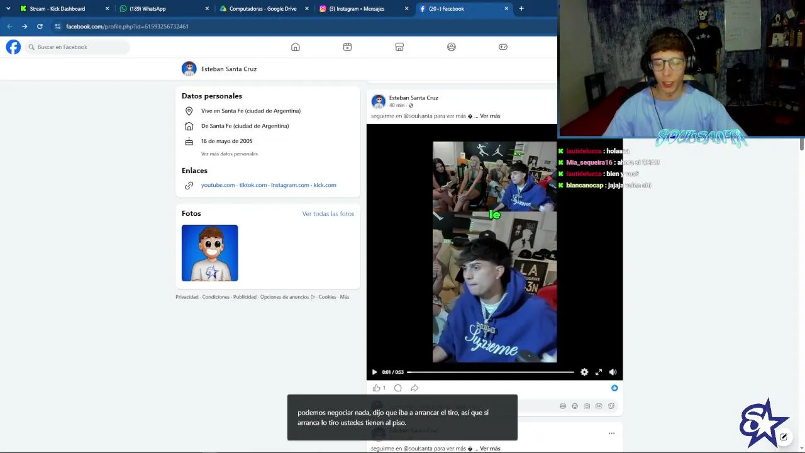Open the Condiciones footer link
Screen dimensions: 805x453
[216, 297]
